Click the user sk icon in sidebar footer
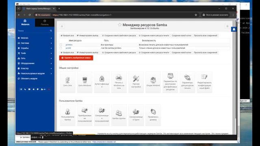The image size is (260, 146). (43, 89)
